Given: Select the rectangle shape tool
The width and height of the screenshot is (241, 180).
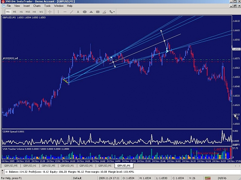Looking at the screenshot, I should 98,12.
